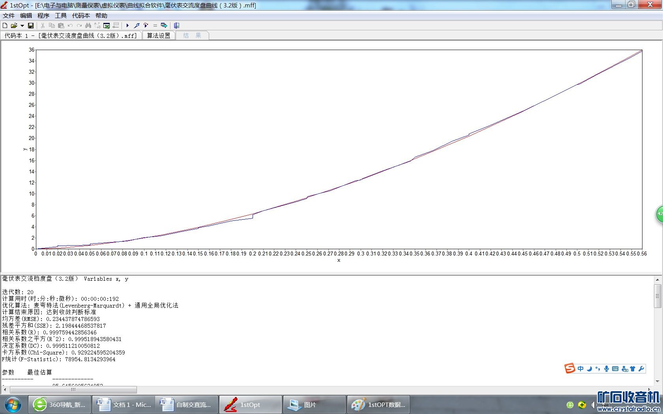The height and width of the screenshot is (414, 663).
Task: Click the results vertical scrollbar thumb
Action: pyautogui.click(x=657, y=296)
